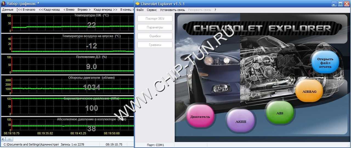Click the Паспорт ЭБУ button

[x=155, y=19]
